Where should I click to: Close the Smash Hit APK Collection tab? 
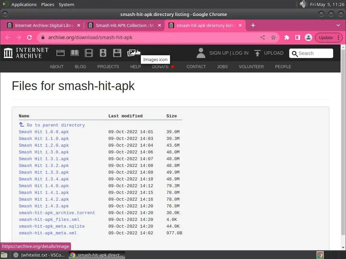coord(159,25)
